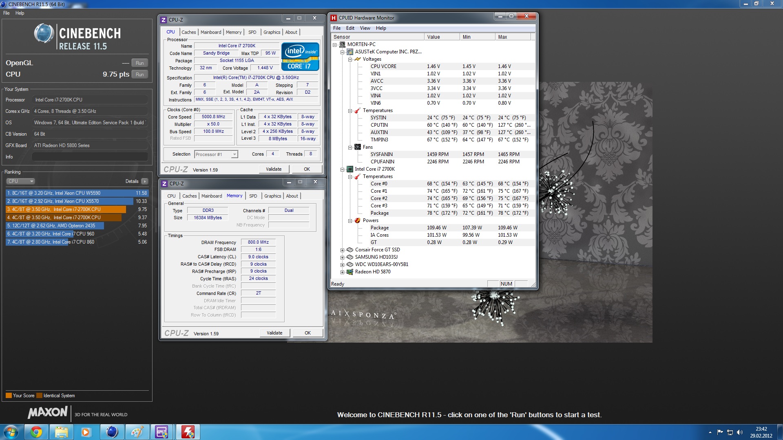Collapse the MORTEN-PC root node
This screenshot has height=440, width=783.
[x=335, y=44]
